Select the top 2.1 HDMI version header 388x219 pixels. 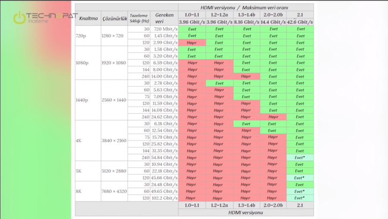[x=300, y=15]
